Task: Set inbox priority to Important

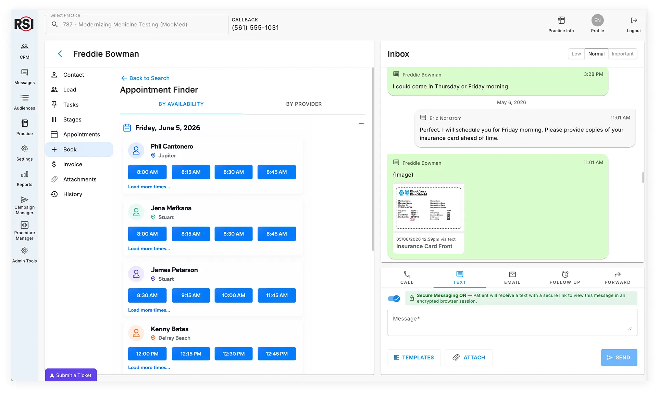Action: 622,54
